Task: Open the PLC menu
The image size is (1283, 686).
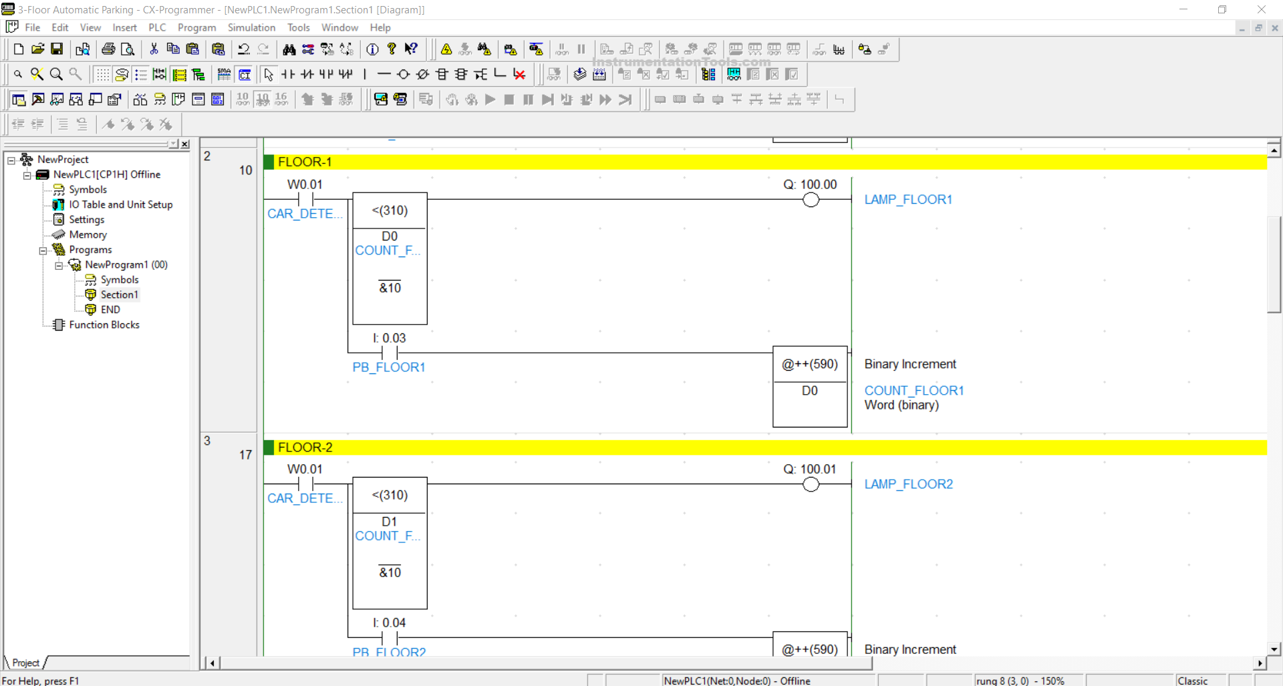Action: coord(157,27)
